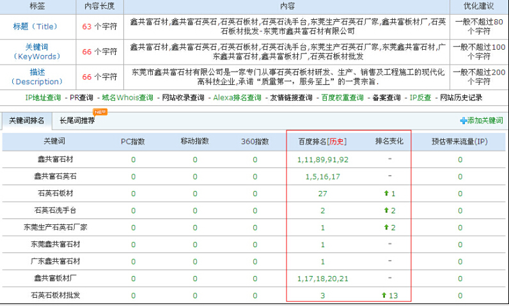Click the red 历史 link in 百度排名 header
Screen dimensions: 509x306
336,141
